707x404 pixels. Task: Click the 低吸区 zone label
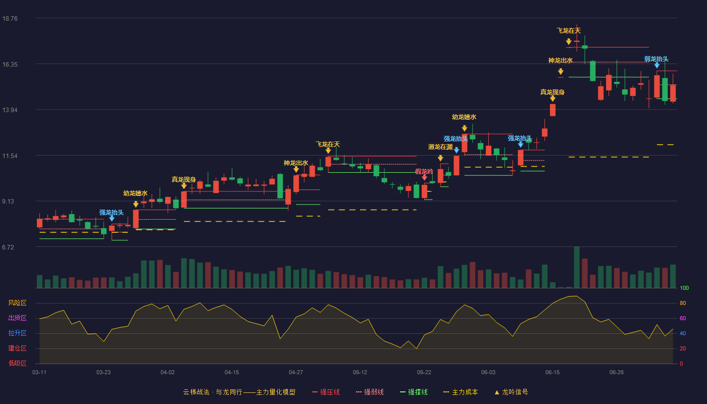coord(17,363)
